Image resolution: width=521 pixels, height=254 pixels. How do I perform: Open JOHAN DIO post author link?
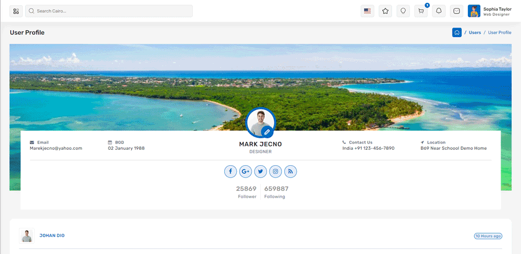pyautogui.click(x=52, y=235)
